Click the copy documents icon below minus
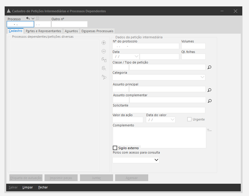This screenshot has height=196, width=249. [104, 60]
